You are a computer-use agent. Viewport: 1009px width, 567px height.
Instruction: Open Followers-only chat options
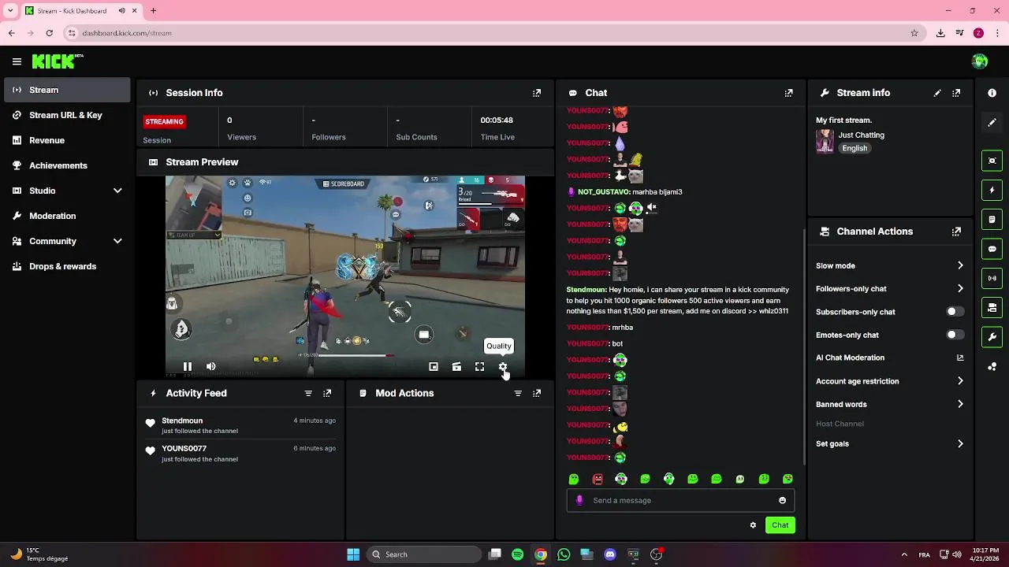(x=889, y=289)
